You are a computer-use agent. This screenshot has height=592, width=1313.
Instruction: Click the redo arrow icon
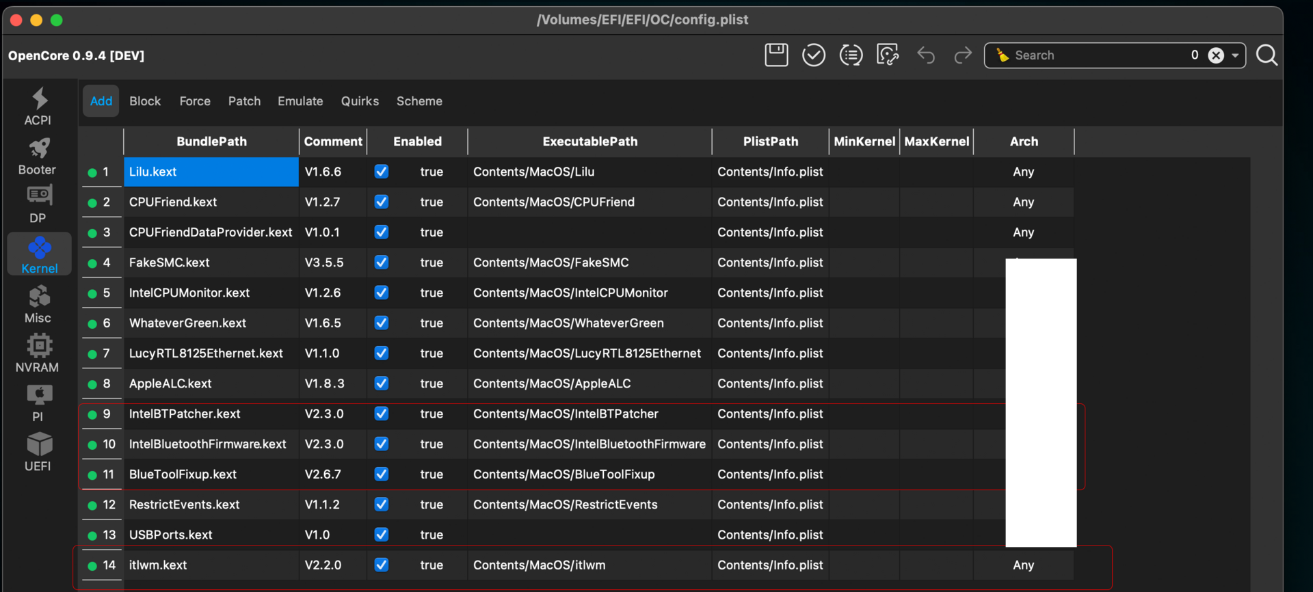(x=963, y=55)
